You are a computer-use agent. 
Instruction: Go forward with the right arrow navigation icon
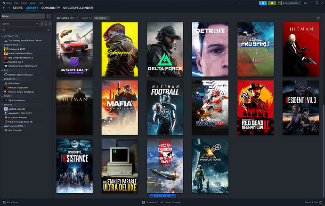coord(9,8)
